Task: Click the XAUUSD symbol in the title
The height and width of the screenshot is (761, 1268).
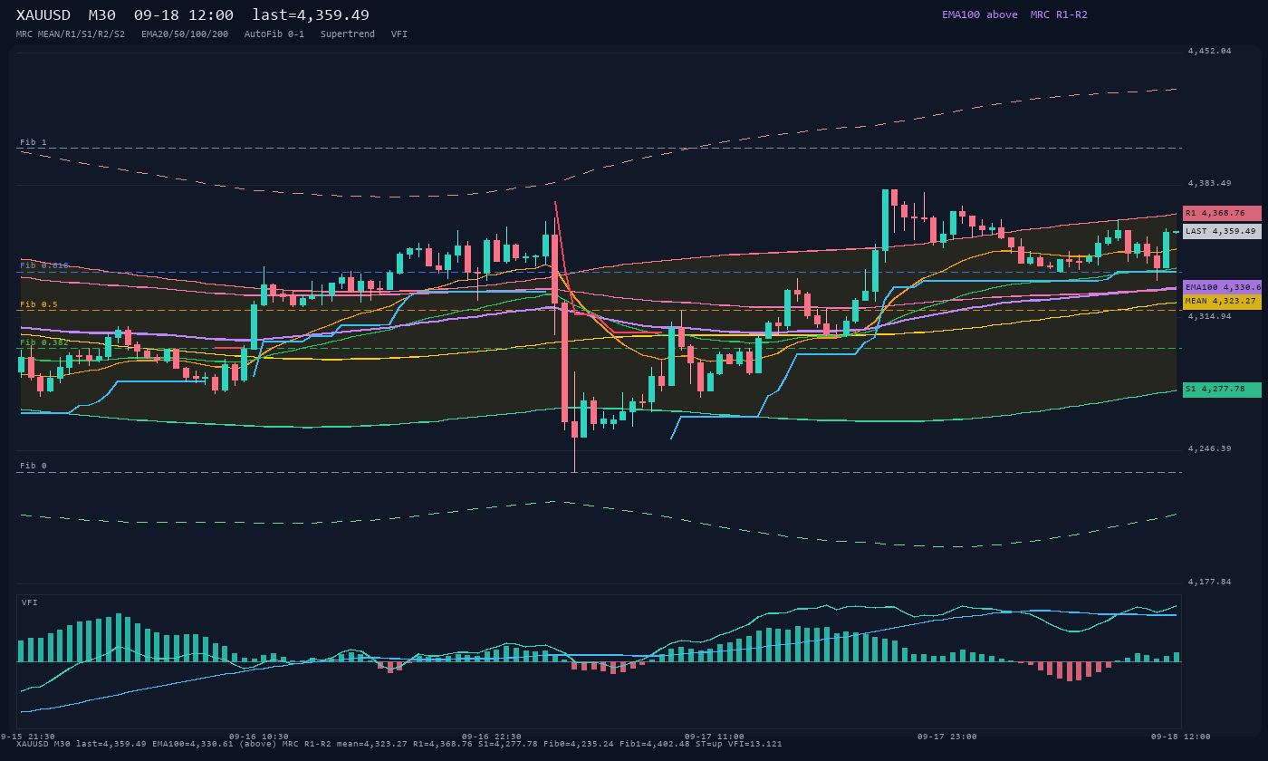Action: 43,15
